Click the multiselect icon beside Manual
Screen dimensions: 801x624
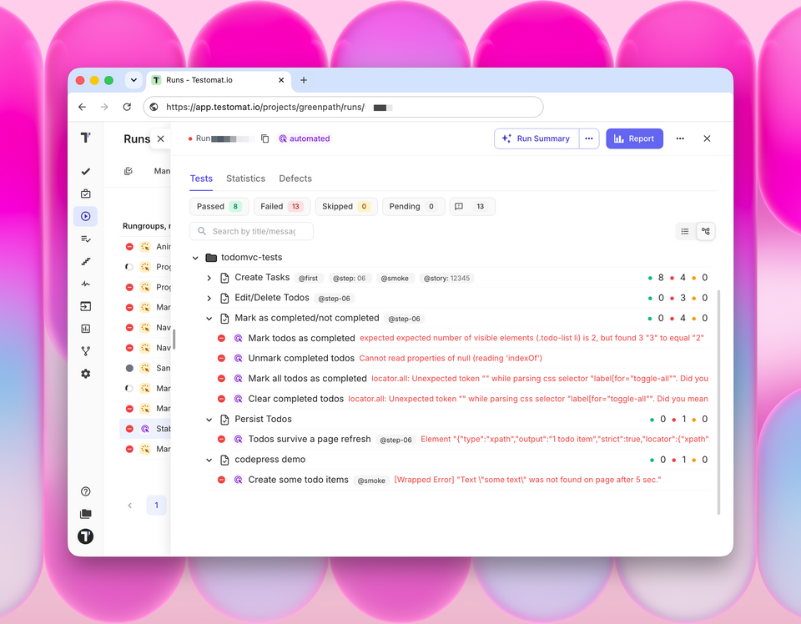click(x=128, y=171)
